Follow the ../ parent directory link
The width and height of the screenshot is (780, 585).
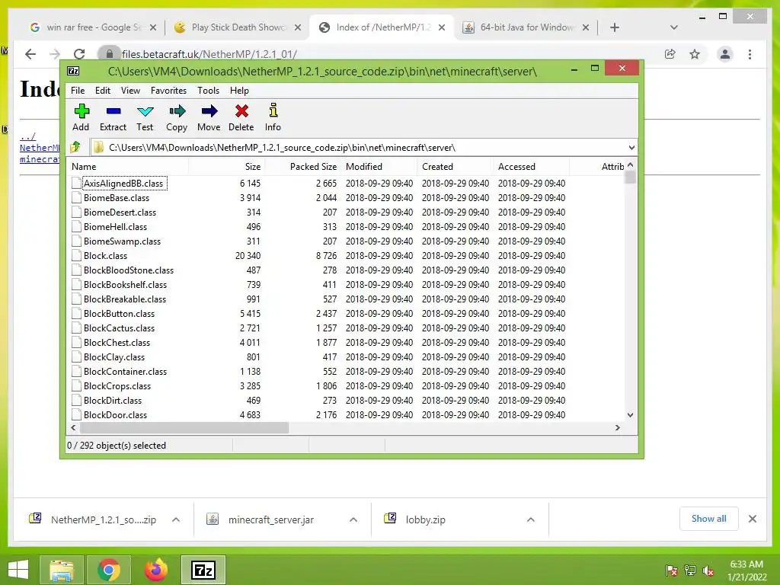tap(27, 136)
